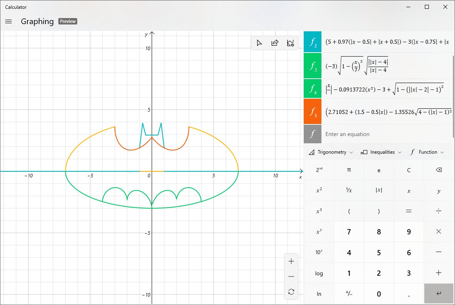Open the Calculator navigation menu
Viewport: 455px width, 305px height.
pyautogui.click(x=8, y=21)
